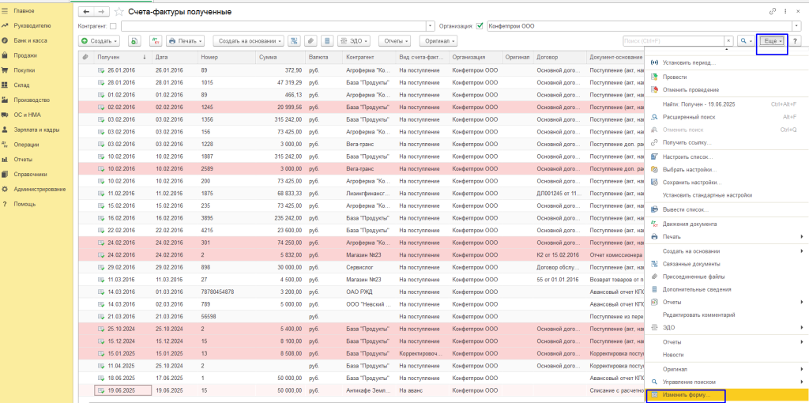
Task: Open the help question mark button
Action: [796, 41]
